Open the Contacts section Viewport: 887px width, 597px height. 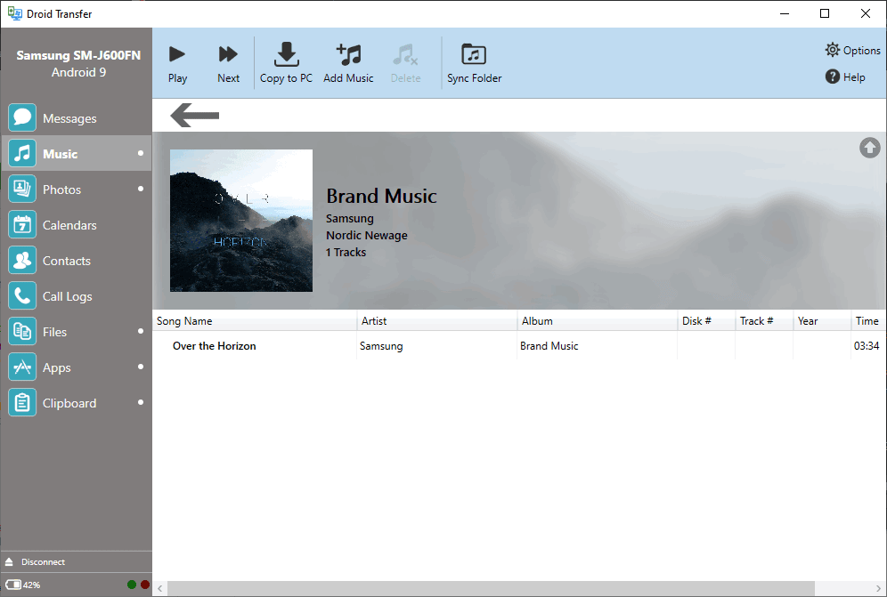77,260
